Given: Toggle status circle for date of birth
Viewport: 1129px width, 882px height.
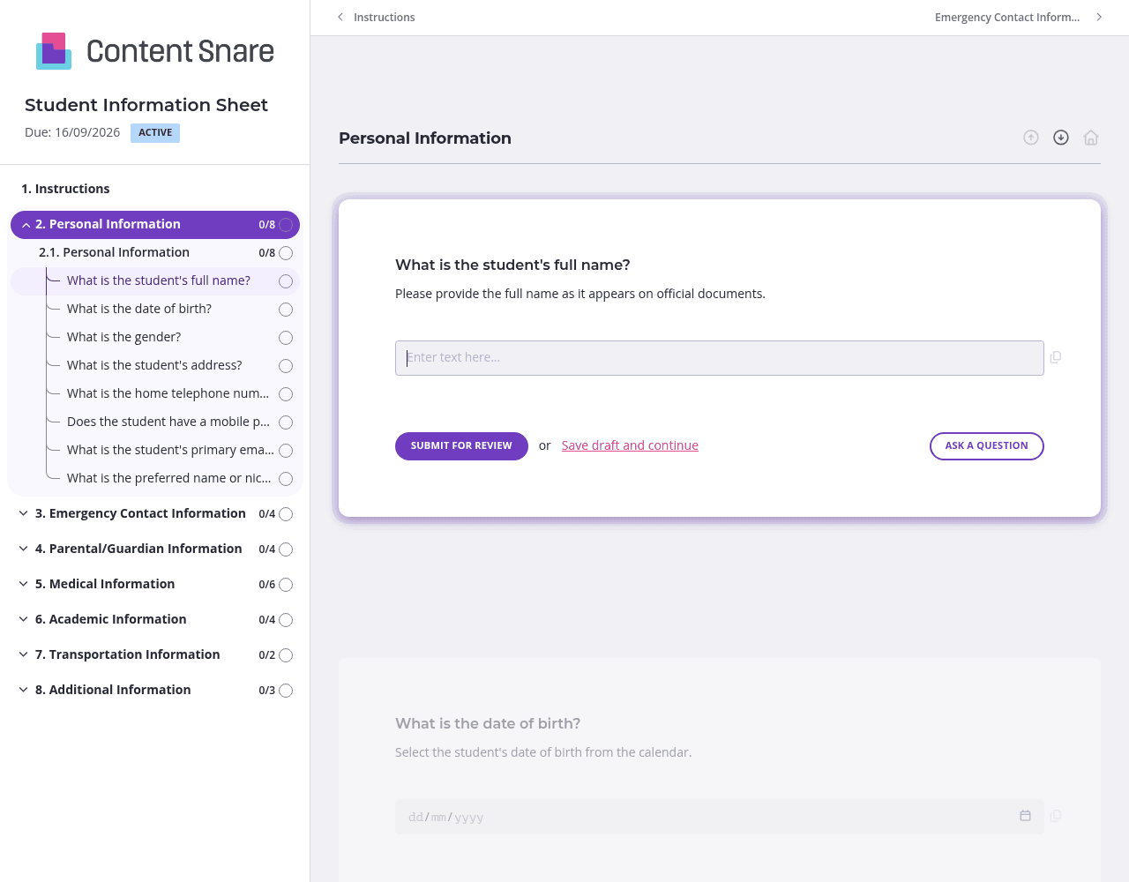Looking at the screenshot, I should click(286, 310).
